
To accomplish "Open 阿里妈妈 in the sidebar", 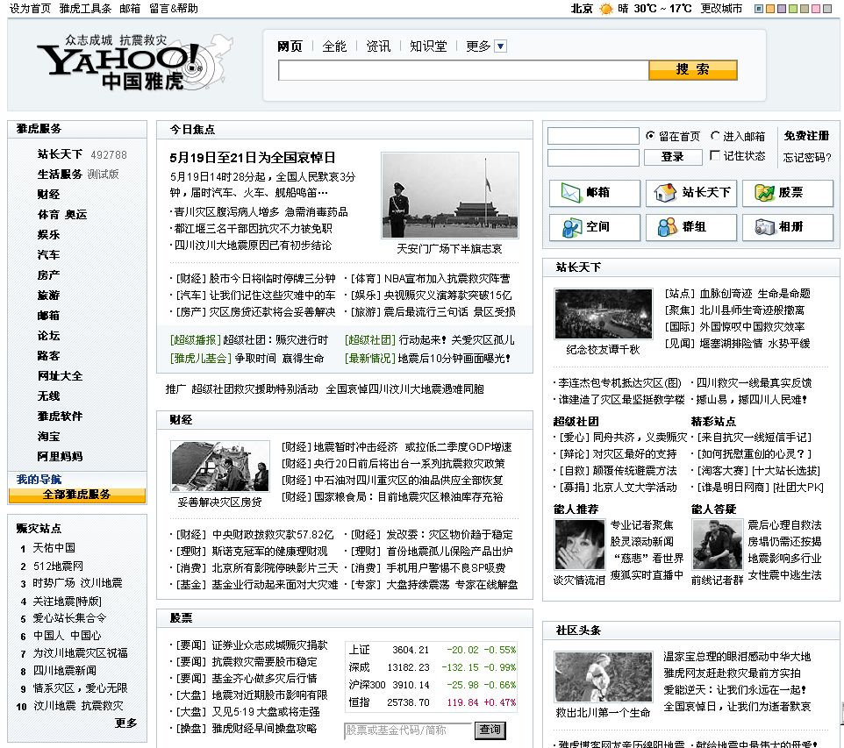I will click(x=60, y=456).
